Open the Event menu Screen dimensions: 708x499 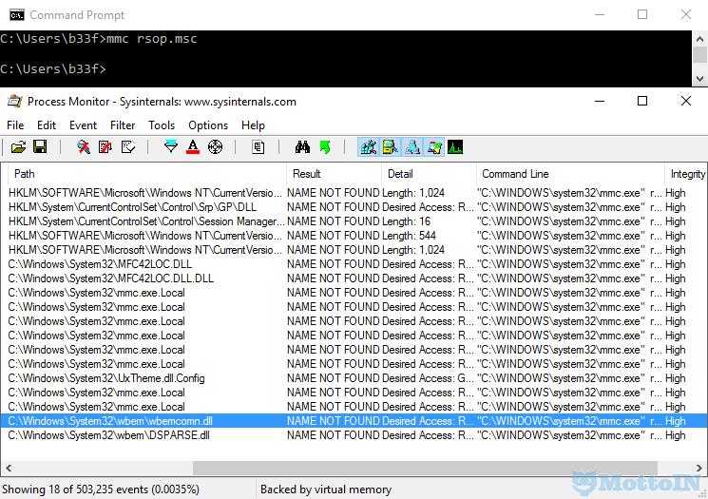[x=83, y=125]
